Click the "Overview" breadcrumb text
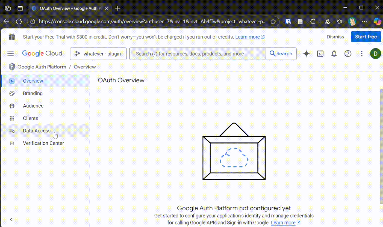This screenshot has width=383, height=227. pyautogui.click(x=85, y=67)
